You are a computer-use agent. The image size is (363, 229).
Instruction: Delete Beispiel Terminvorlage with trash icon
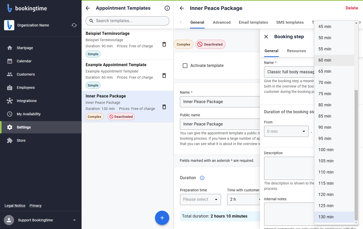tap(164, 44)
